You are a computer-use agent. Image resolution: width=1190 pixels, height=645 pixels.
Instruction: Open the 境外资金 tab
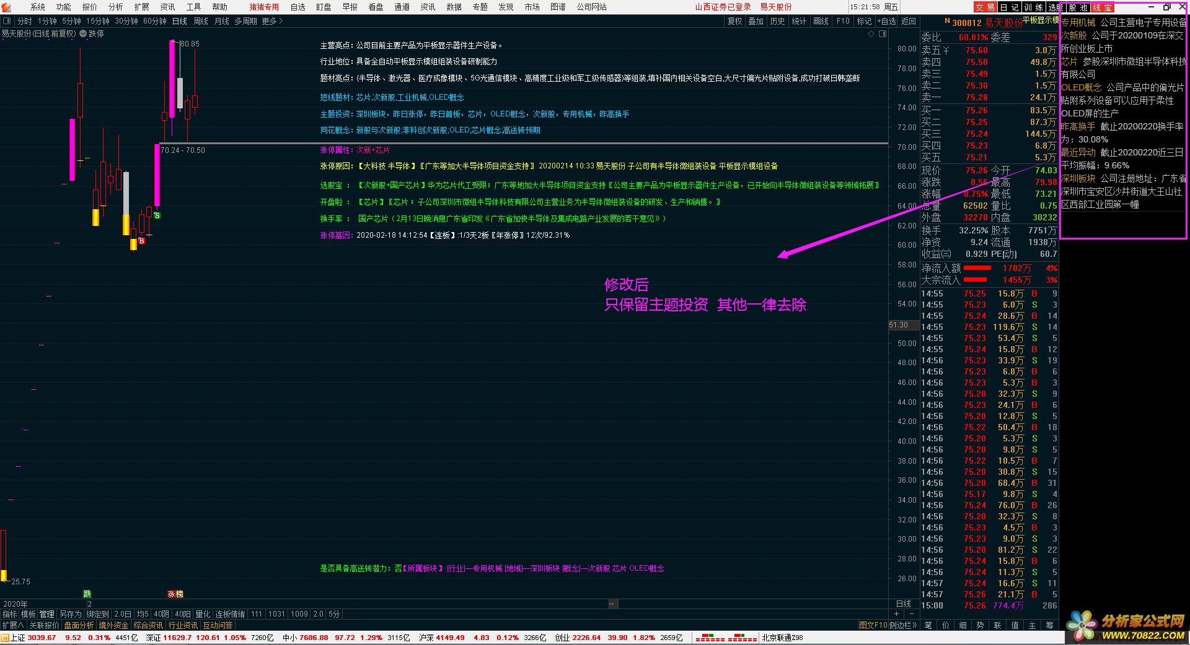point(113,625)
